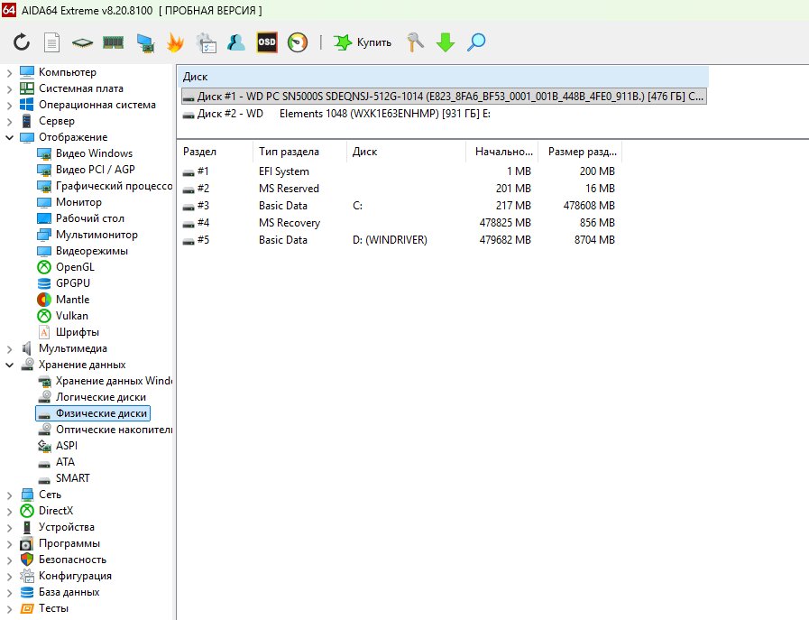Click the monitor diagnostics toolbar icon

pyautogui.click(x=145, y=42)
